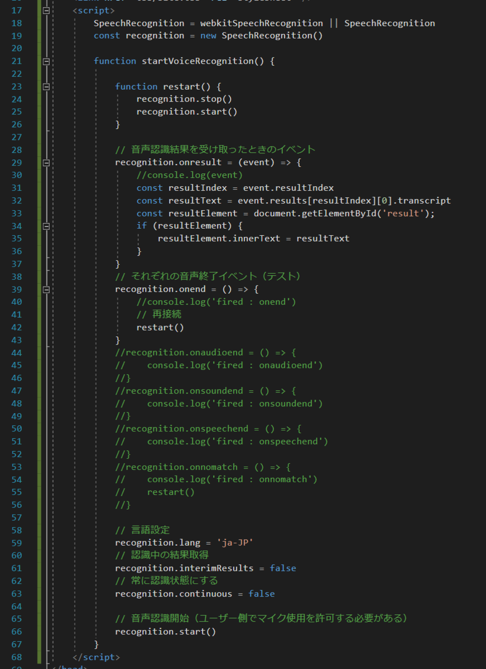Click 'event.resultIndex' on line 31
The width and height of the screenshot is (486, 669).
(288, 188)
